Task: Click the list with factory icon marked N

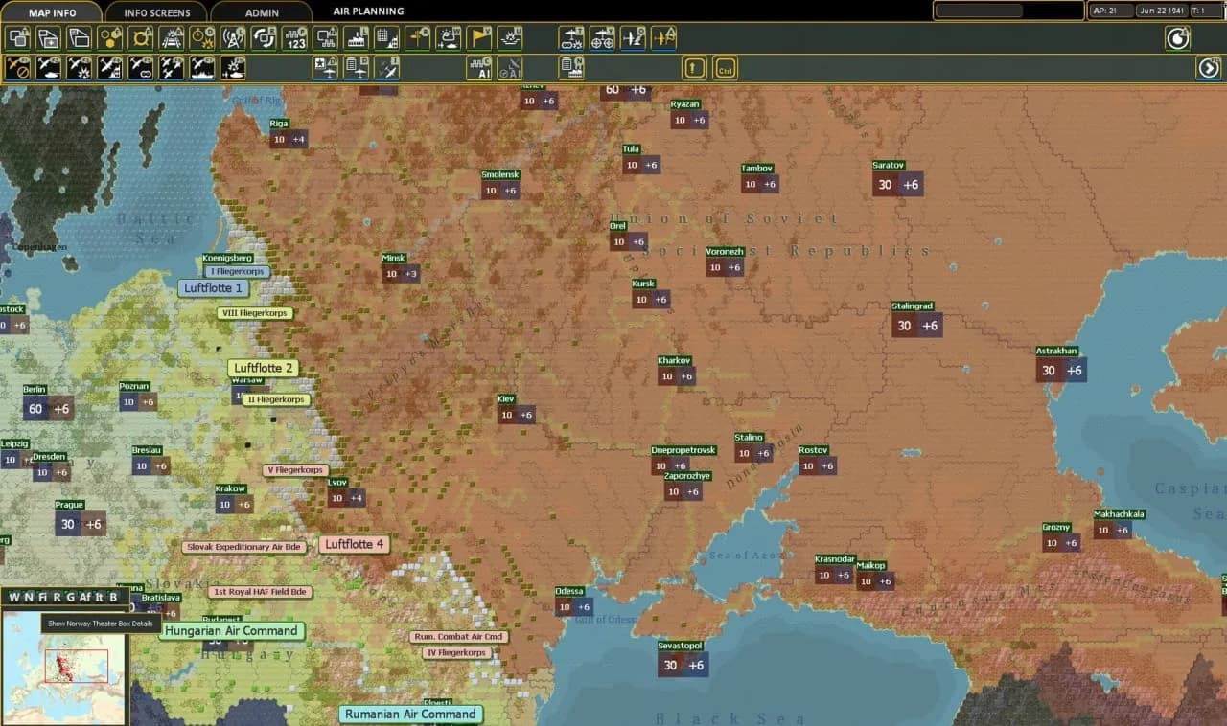Action: pyautogui.click(x=572, y=68)
